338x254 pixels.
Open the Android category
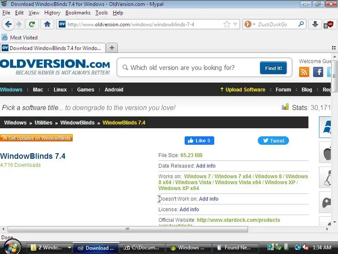(114, 89)
